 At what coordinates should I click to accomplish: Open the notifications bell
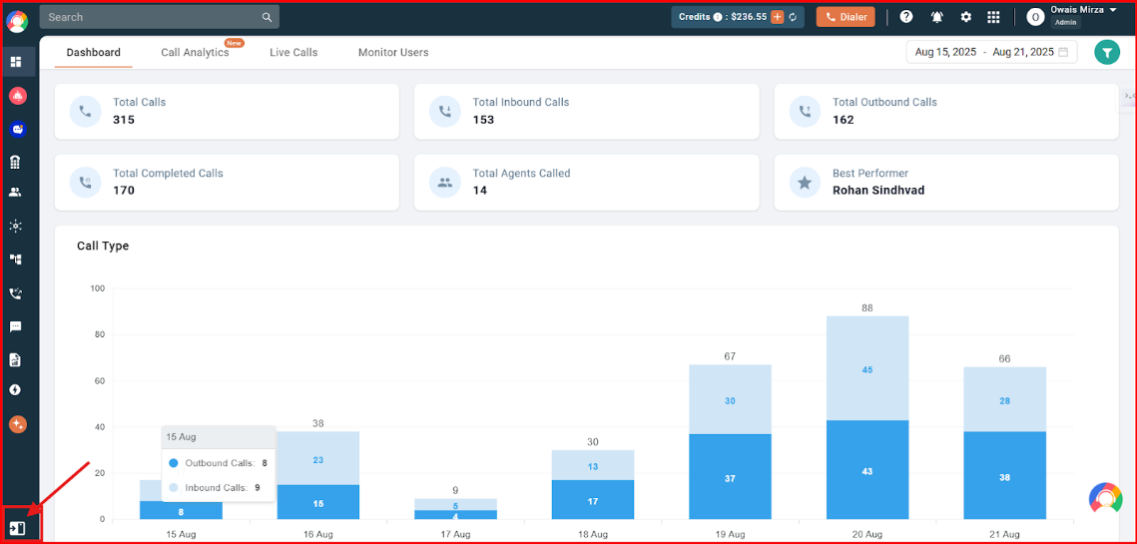coord(937,17)
